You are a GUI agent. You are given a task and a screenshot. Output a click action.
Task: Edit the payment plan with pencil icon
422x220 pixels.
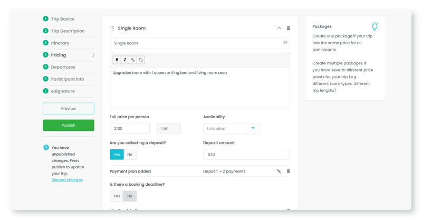click(x=279, y=171)
